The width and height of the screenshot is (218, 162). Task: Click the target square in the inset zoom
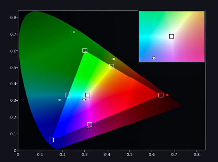[172, 36]
